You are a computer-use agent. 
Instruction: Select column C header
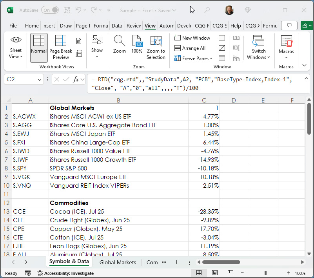click(204, 100)
